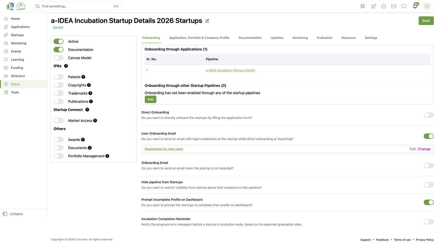Image resolution: width=434 pixels, height=243 pixels.
Task: Focus the Find something search field
Action: [77, 6]
